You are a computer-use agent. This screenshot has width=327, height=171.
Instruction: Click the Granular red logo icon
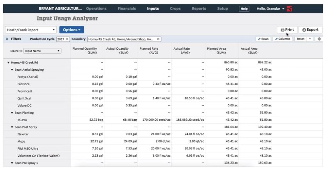coord(289,9)
